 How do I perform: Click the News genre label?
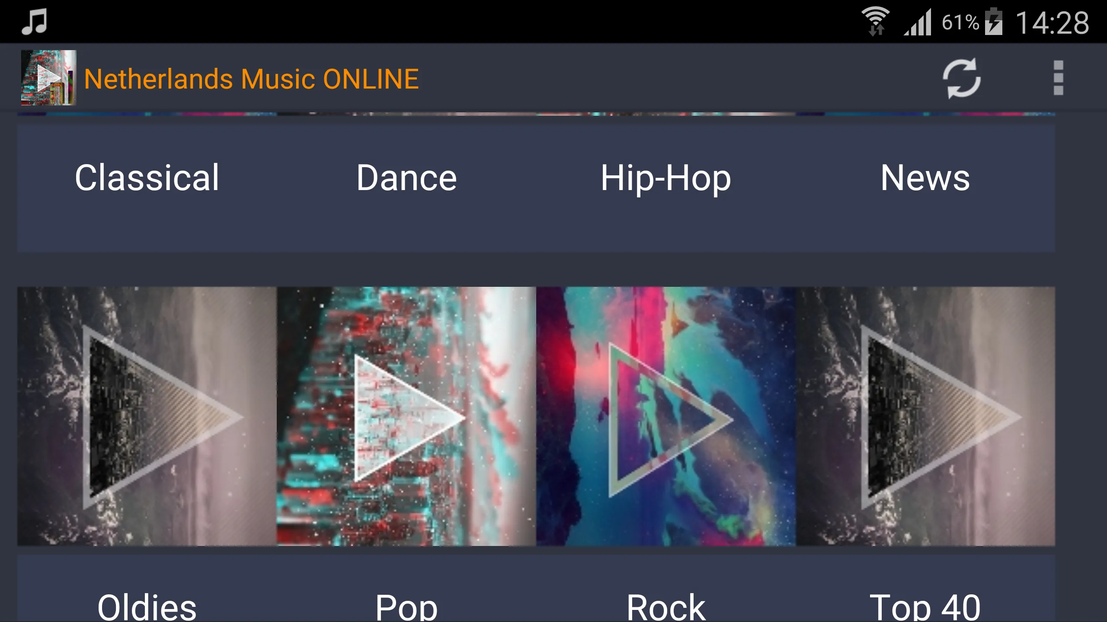[x=925, y=177]
